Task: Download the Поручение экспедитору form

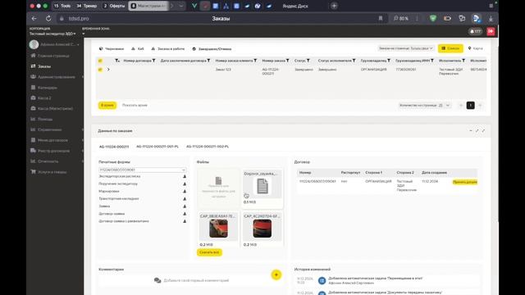Action: pyautogui.click(x=185, y=184)
